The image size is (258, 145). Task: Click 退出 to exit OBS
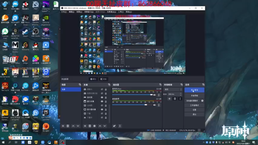pyautogui.click(x=194, y=114)
